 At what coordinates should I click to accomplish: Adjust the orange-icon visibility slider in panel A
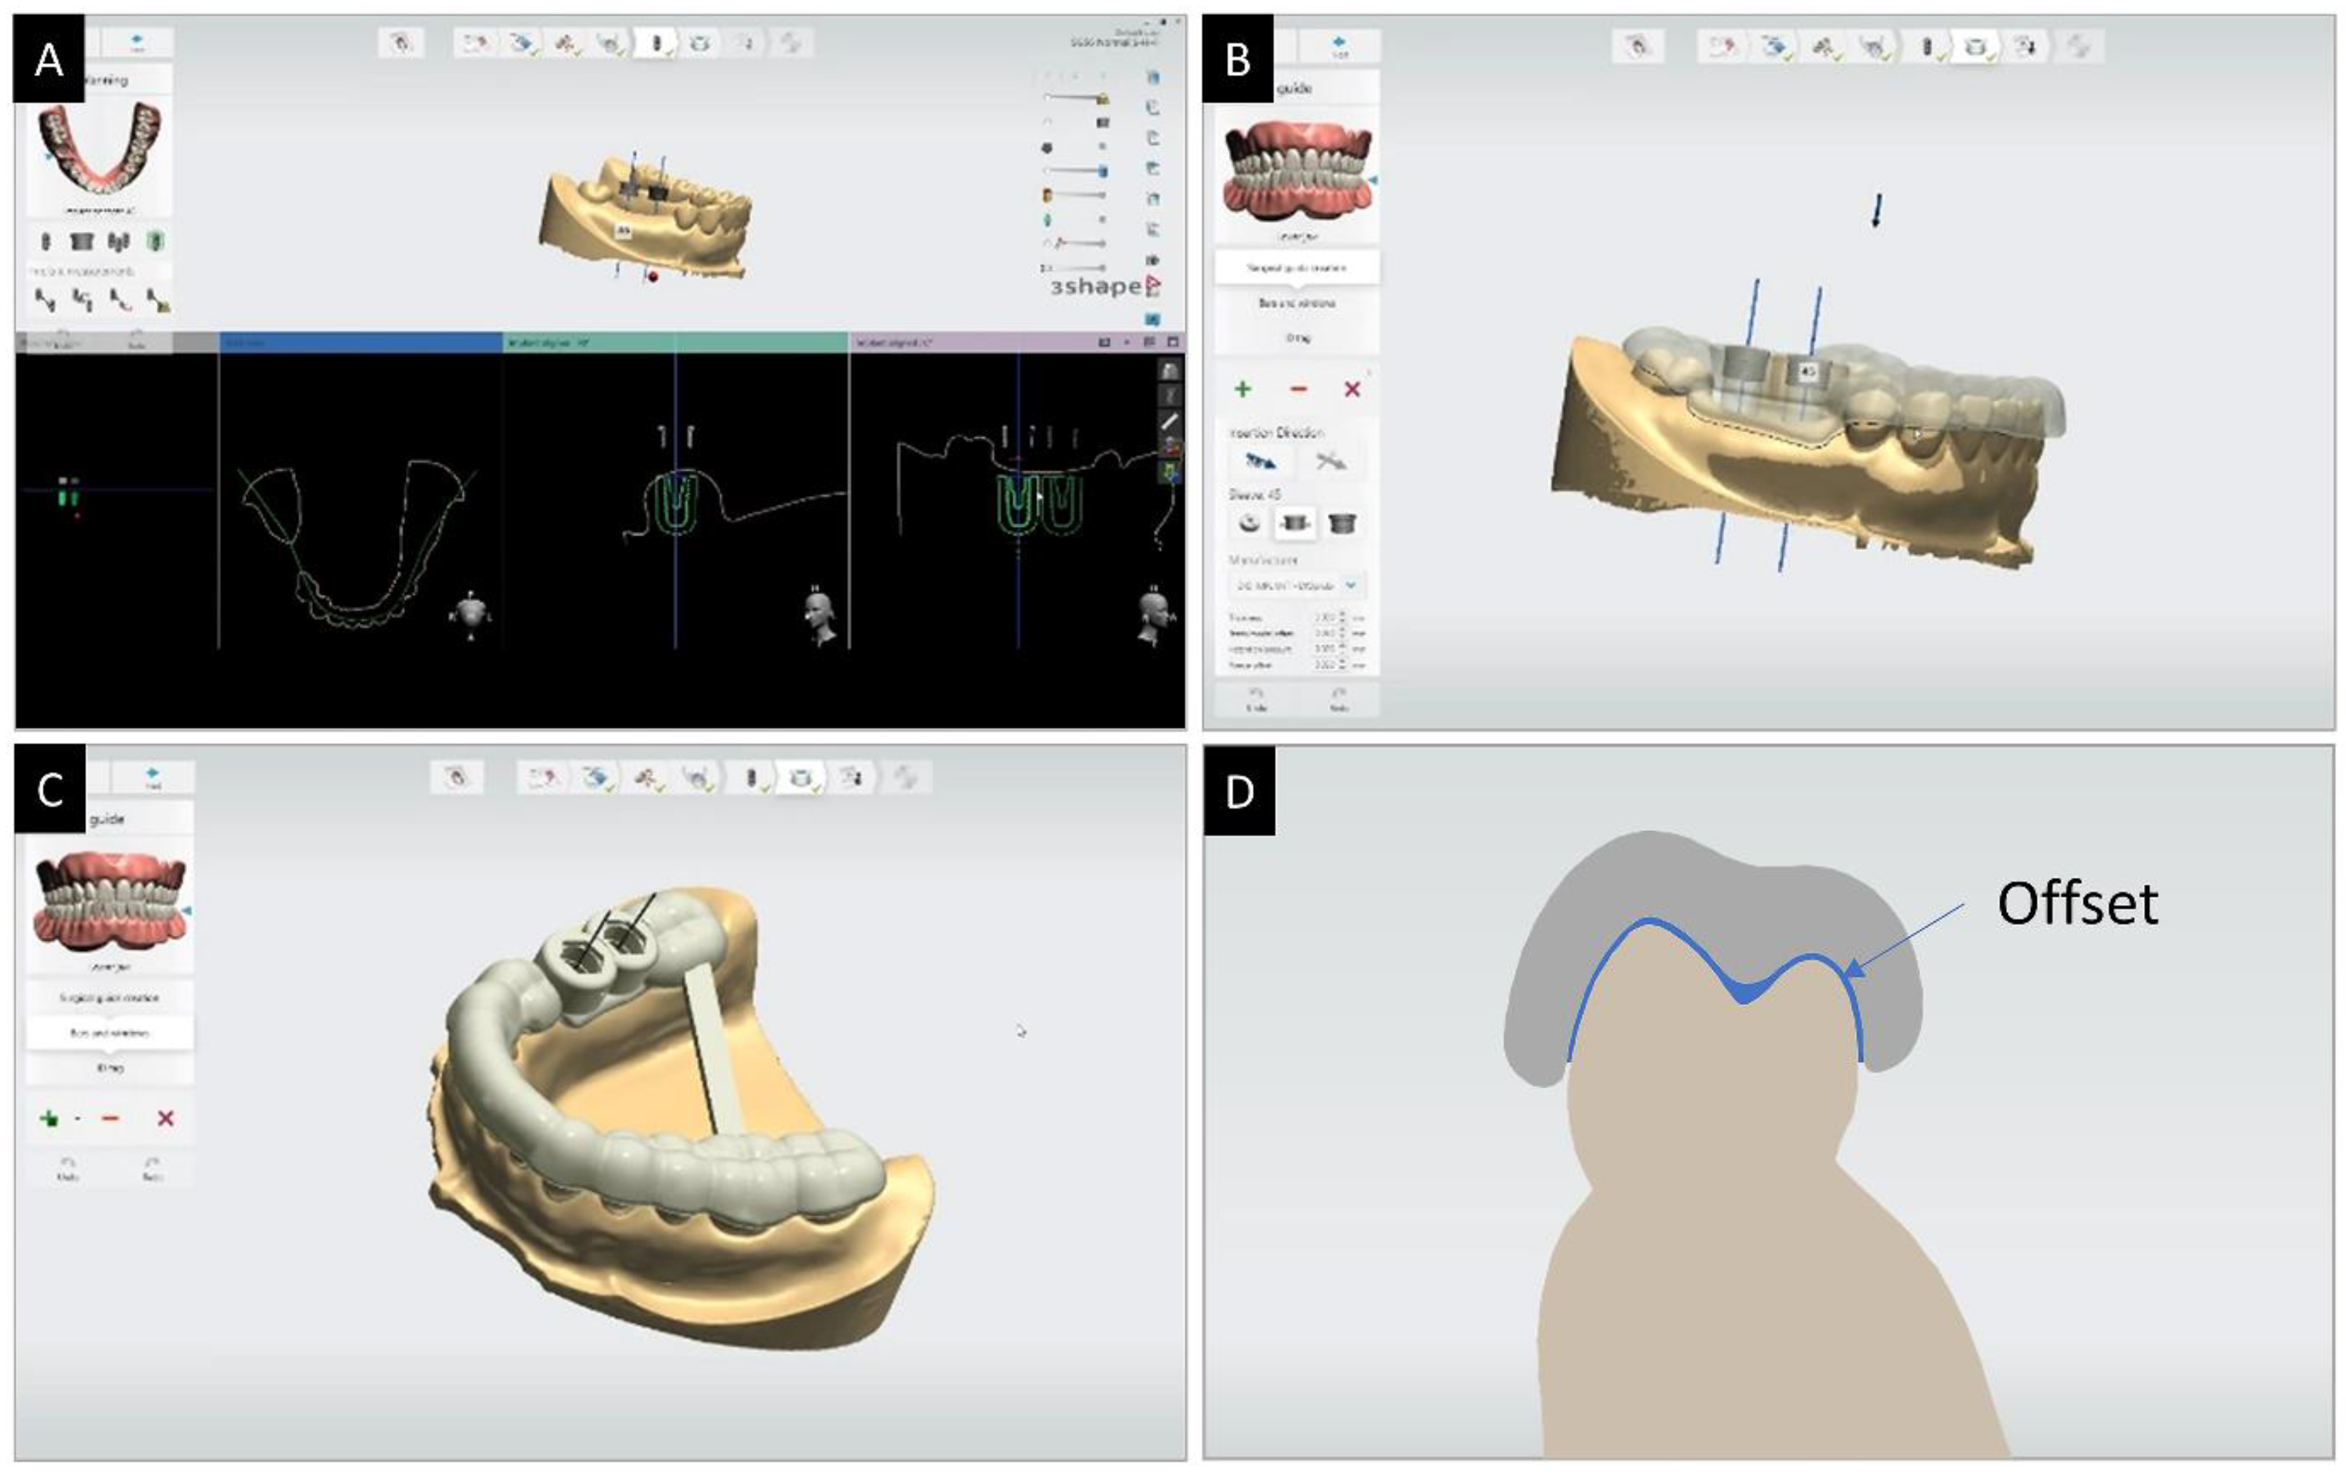(x=1076, y=196)
